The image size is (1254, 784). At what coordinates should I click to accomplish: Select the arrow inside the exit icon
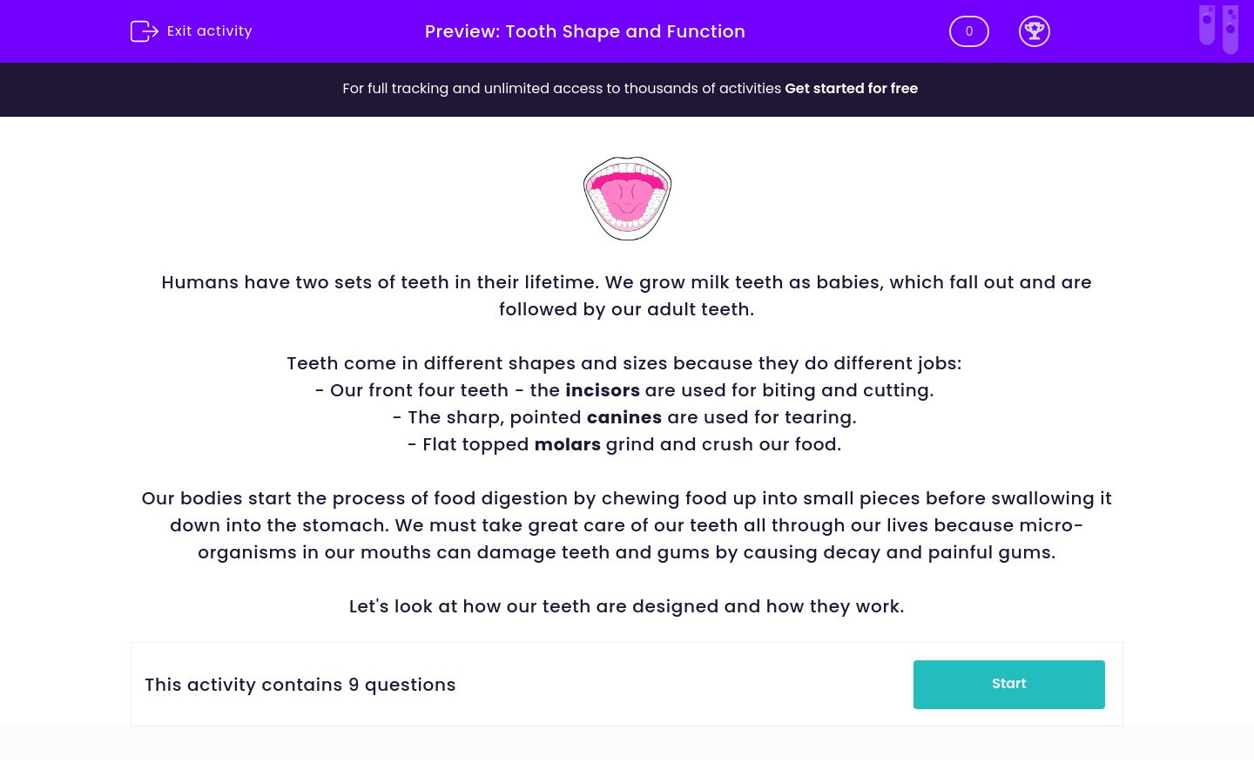150,30
